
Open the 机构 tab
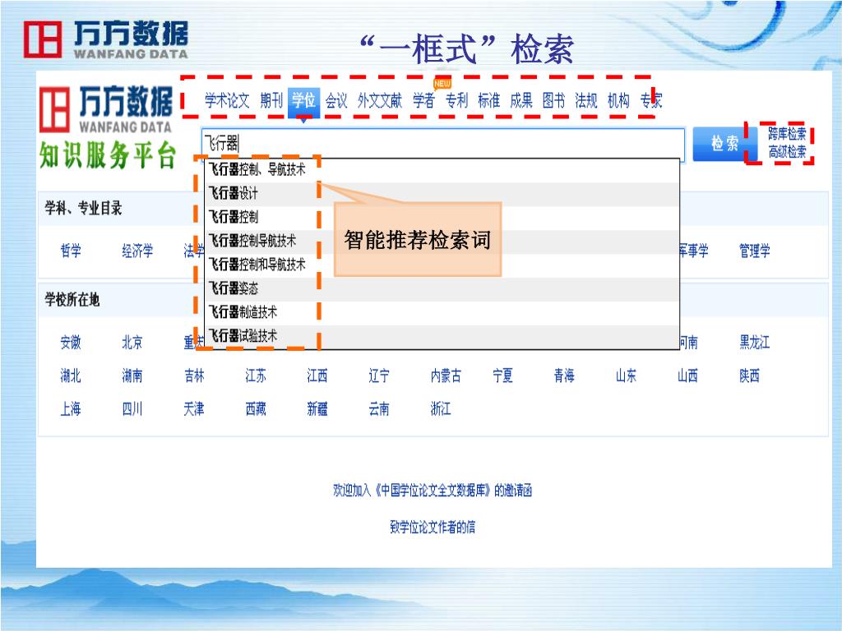click(x=618, y=100)
